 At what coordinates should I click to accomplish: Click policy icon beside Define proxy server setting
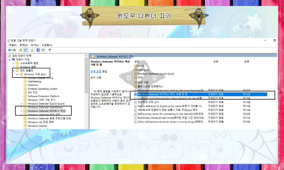135,114
